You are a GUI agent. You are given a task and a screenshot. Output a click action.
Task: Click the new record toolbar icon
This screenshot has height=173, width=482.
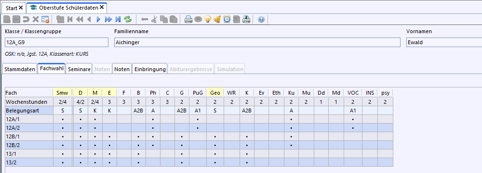click(7, 19)
